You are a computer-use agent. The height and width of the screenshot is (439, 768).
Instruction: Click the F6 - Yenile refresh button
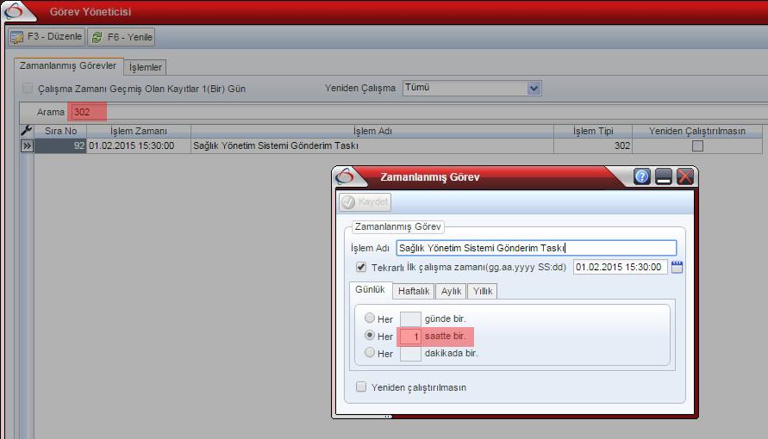click(x=122, y=37)
